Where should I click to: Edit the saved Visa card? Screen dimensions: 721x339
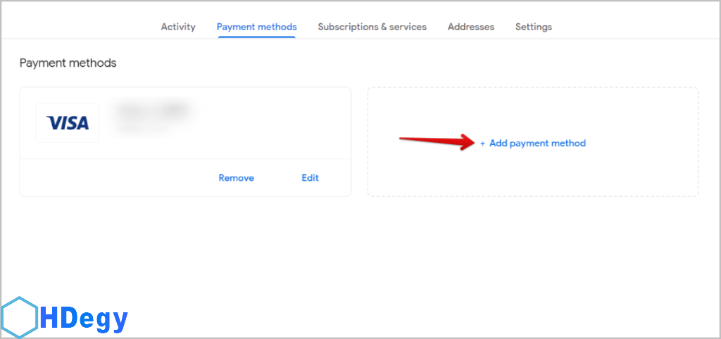pyautogui.click(x=310, y=178)
